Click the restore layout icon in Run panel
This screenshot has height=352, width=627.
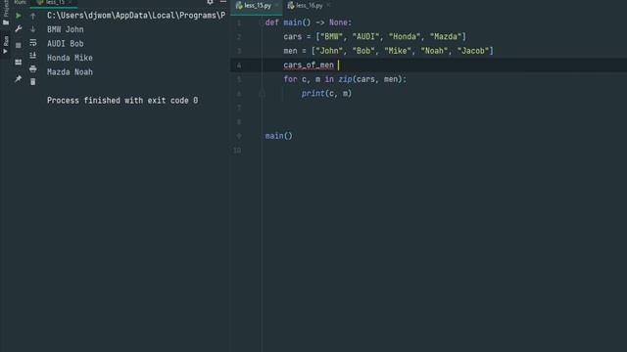point(19,63)
